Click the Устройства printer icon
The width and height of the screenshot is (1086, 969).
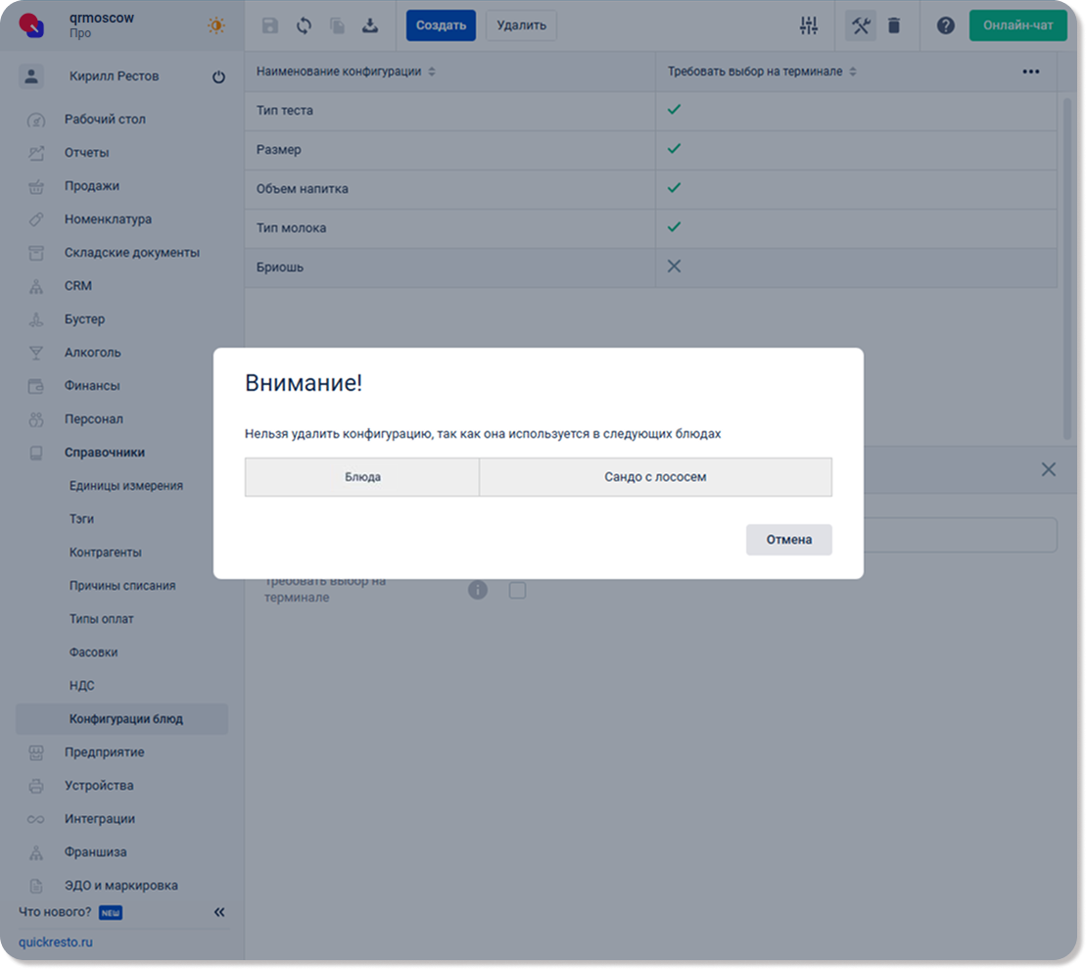pos(36,786)
